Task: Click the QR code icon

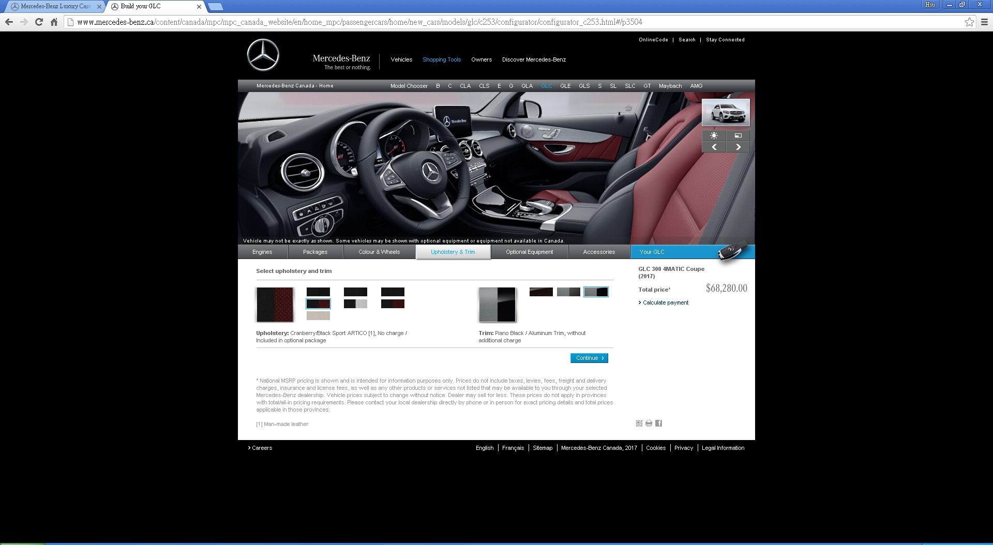Action: point(639,423)
